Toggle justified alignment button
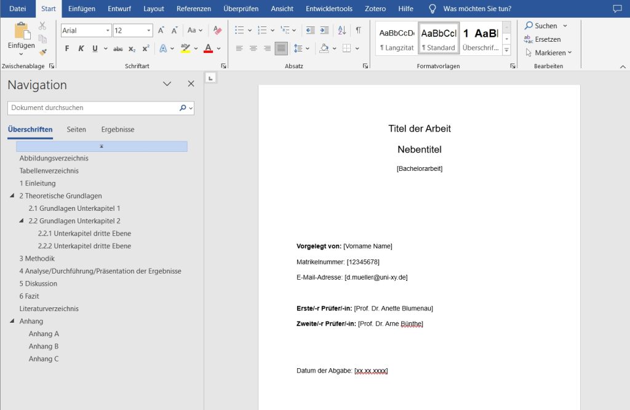 (x=281, y=49)
